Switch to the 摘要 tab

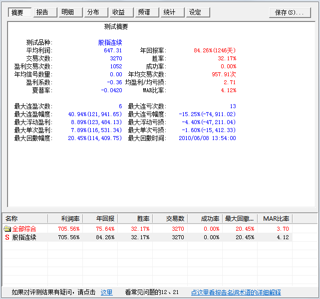19,12
